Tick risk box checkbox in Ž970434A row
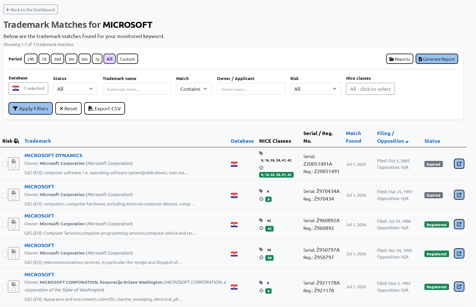This screenshot has height=307, width=476. pos(14,198)
